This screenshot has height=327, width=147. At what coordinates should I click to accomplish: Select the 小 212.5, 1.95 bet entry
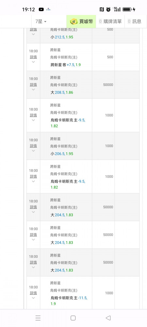click(x=62, y=37)
